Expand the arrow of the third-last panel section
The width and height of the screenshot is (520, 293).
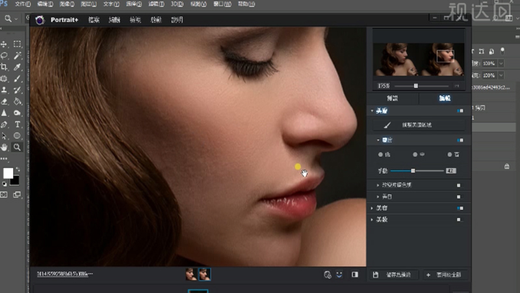coord(372,208)
